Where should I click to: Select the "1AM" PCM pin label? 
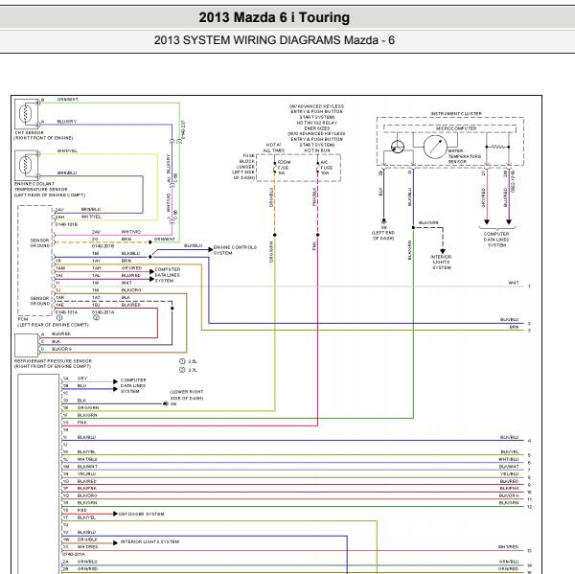60,268
